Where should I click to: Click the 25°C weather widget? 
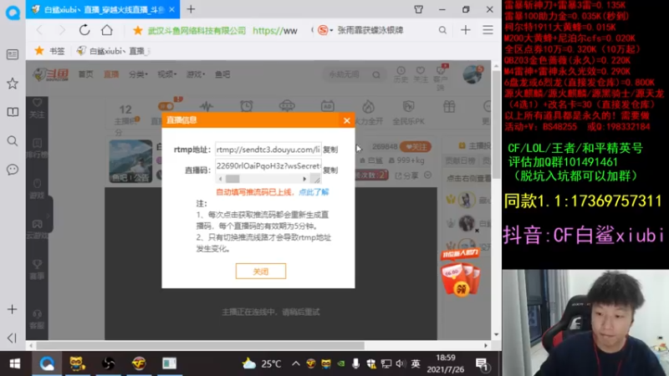(262, 363)
